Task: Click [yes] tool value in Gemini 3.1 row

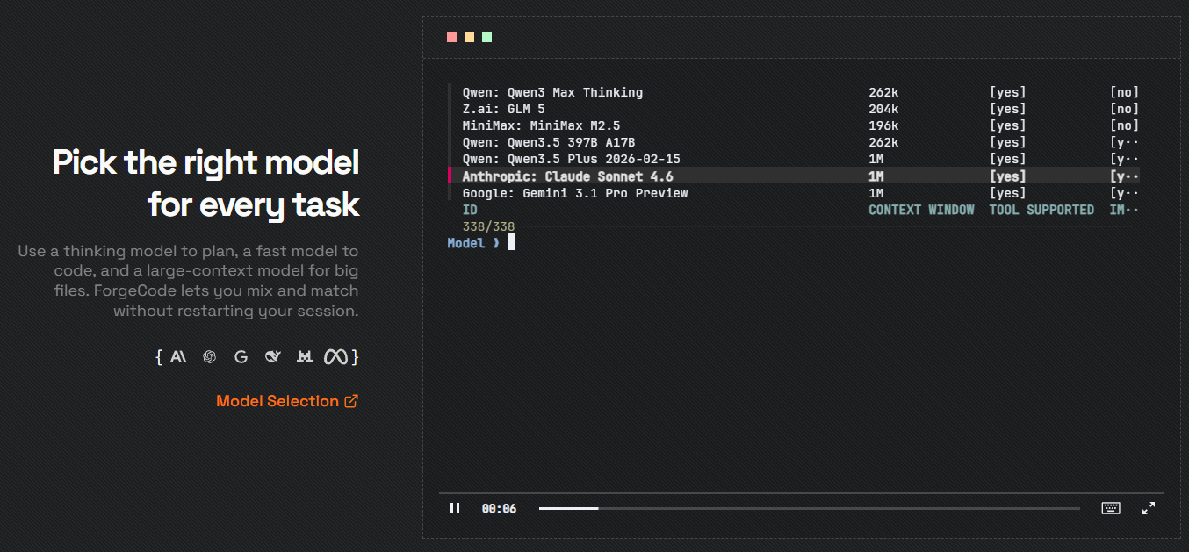Action: coord(1007,193)
